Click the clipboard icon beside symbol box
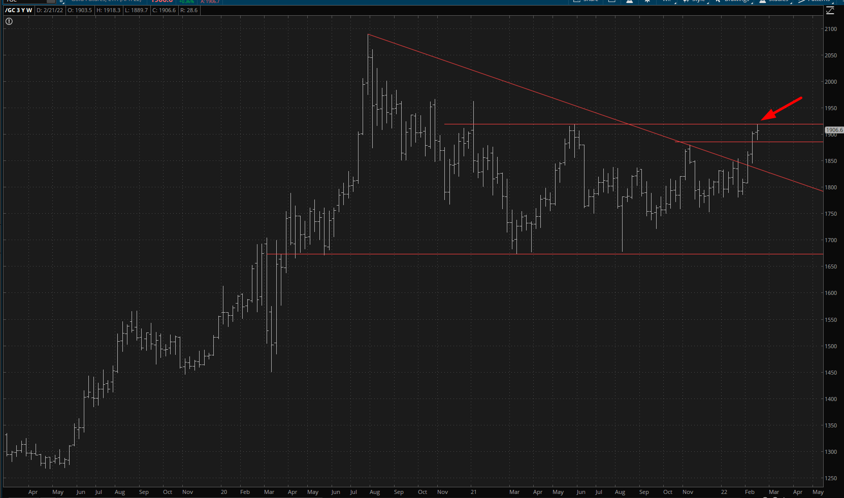 tap(61, 2)
